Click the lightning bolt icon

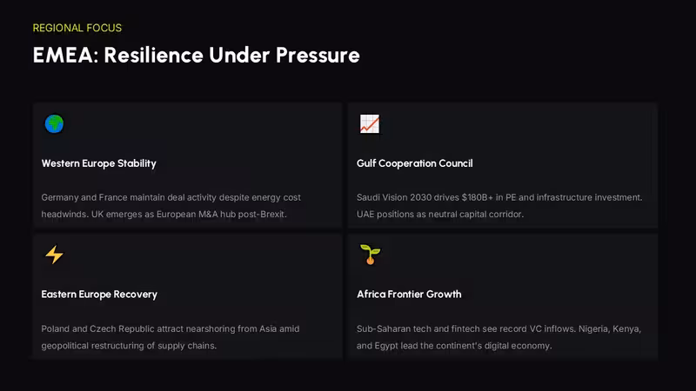click(54, 255)
